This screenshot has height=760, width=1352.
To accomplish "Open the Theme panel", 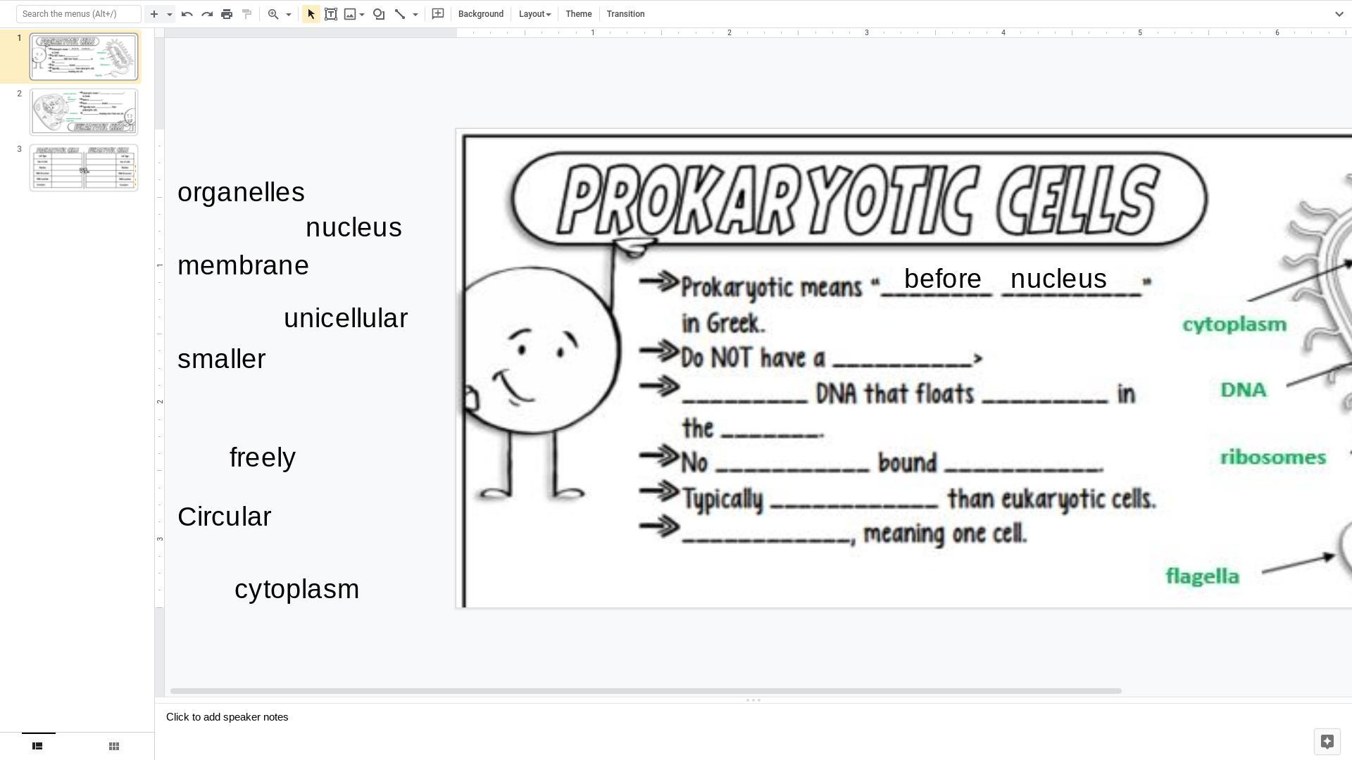I will click(578, 14).
